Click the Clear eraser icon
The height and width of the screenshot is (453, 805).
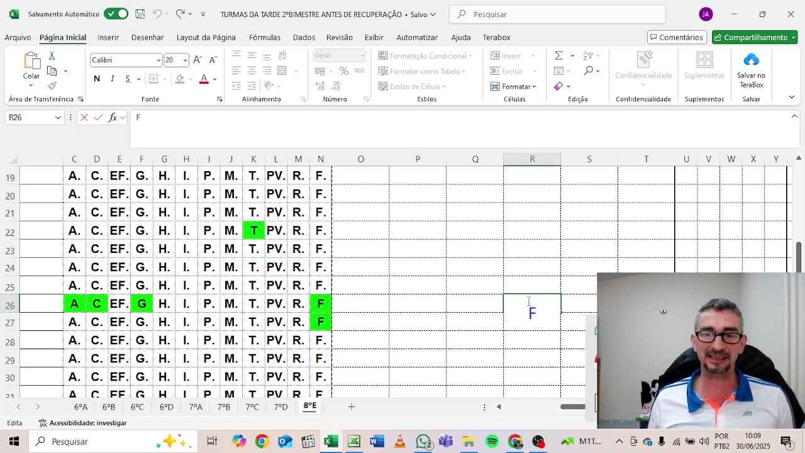click(x=558, y=86)
